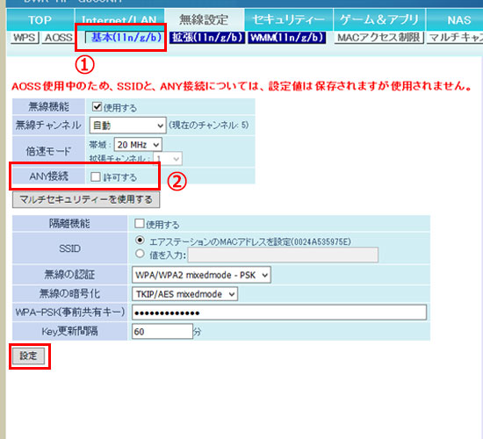
Task: Open the セキュリティー tab
Action: coord(289,19)
